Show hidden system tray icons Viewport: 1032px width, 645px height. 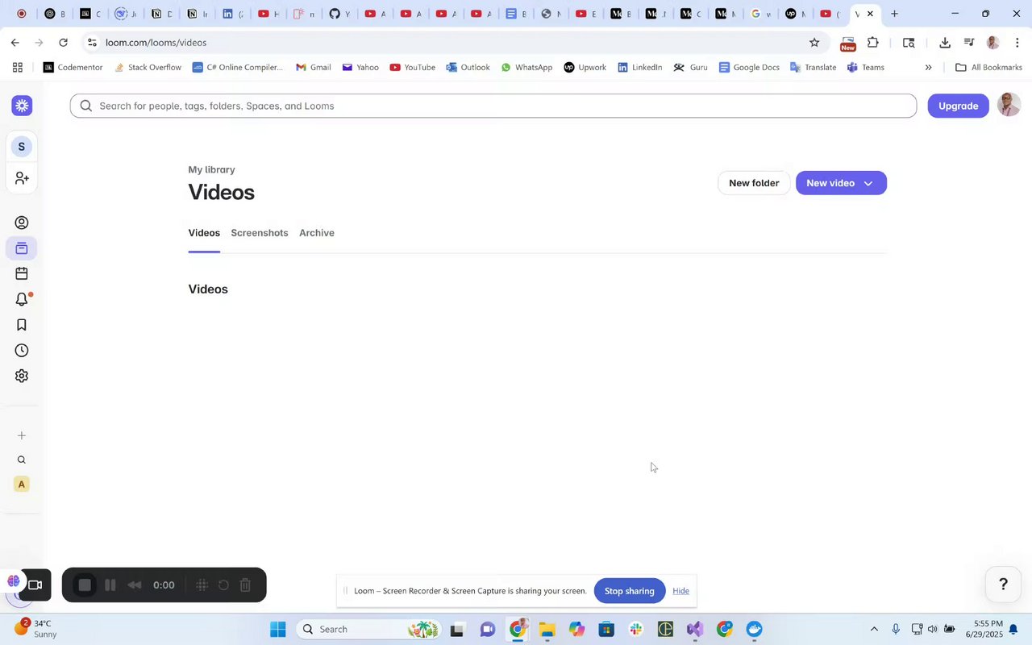874,629
